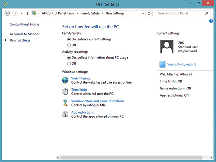Enable collecting information about PC usage
Image resolution: width=216 pixels, height=162 pixels.
point(69,57)
